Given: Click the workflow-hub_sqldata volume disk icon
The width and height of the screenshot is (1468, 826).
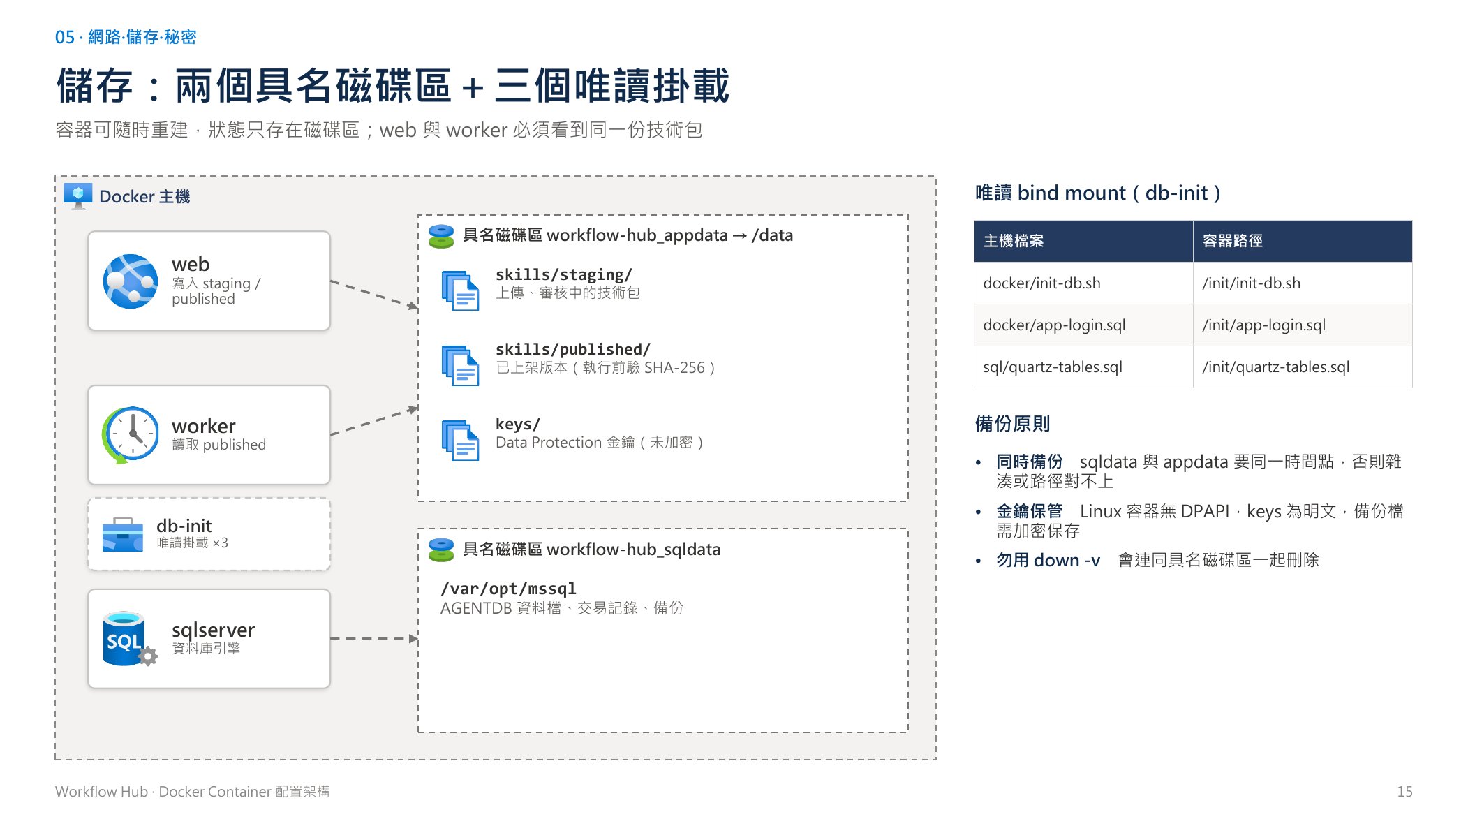Looking at the screenshot, I should 441,550.
